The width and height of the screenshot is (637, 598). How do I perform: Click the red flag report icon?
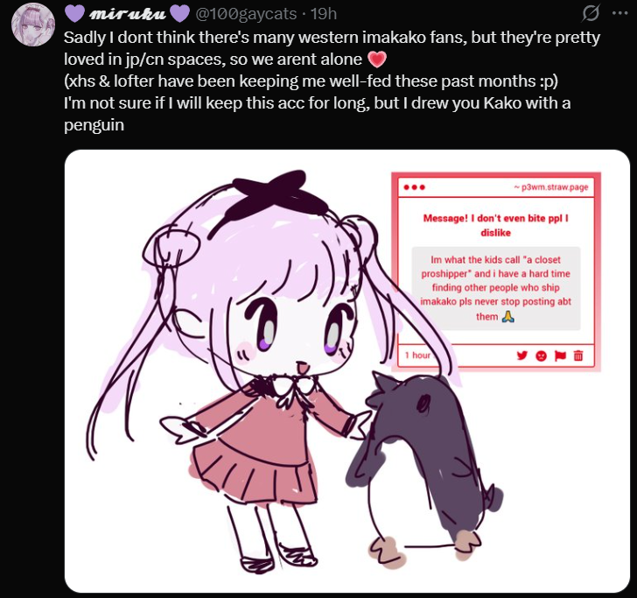560,355
